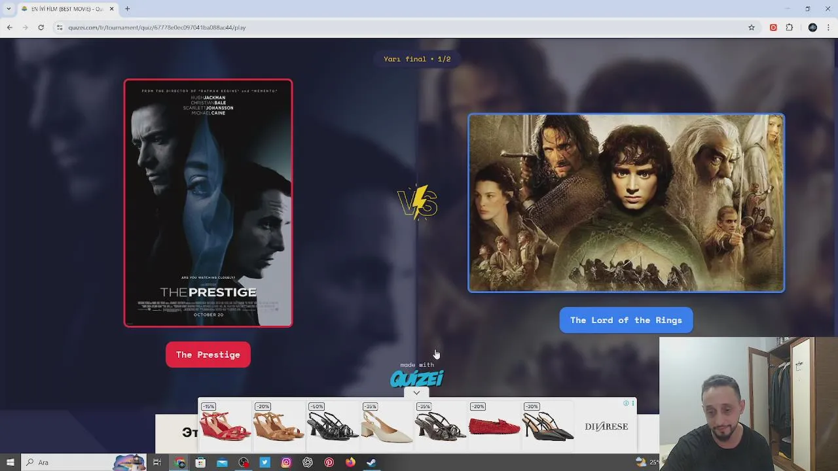Switch to Chrome in the taskbar

[180, 462]
